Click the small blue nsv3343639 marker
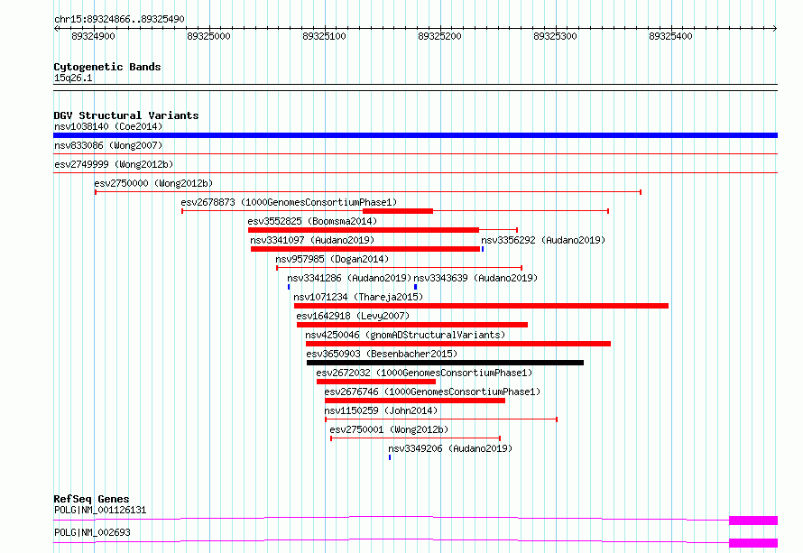The width and height of the screenshot is (803, 553). (415, 287)
